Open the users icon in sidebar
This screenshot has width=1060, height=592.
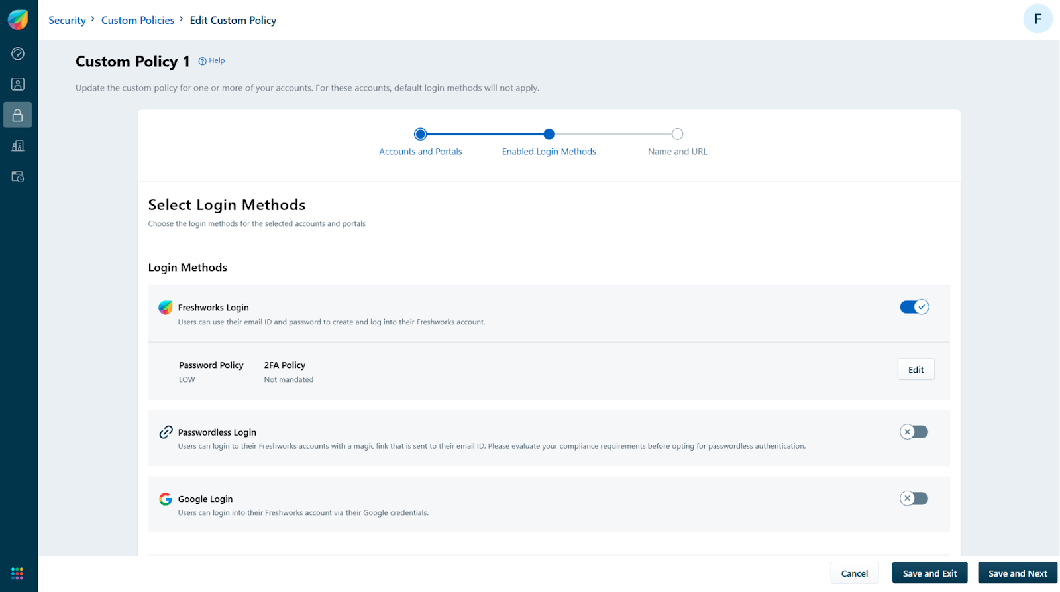coord(18,84)
